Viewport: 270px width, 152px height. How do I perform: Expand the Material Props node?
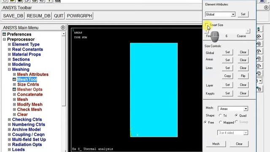click(x=9, y=54)
